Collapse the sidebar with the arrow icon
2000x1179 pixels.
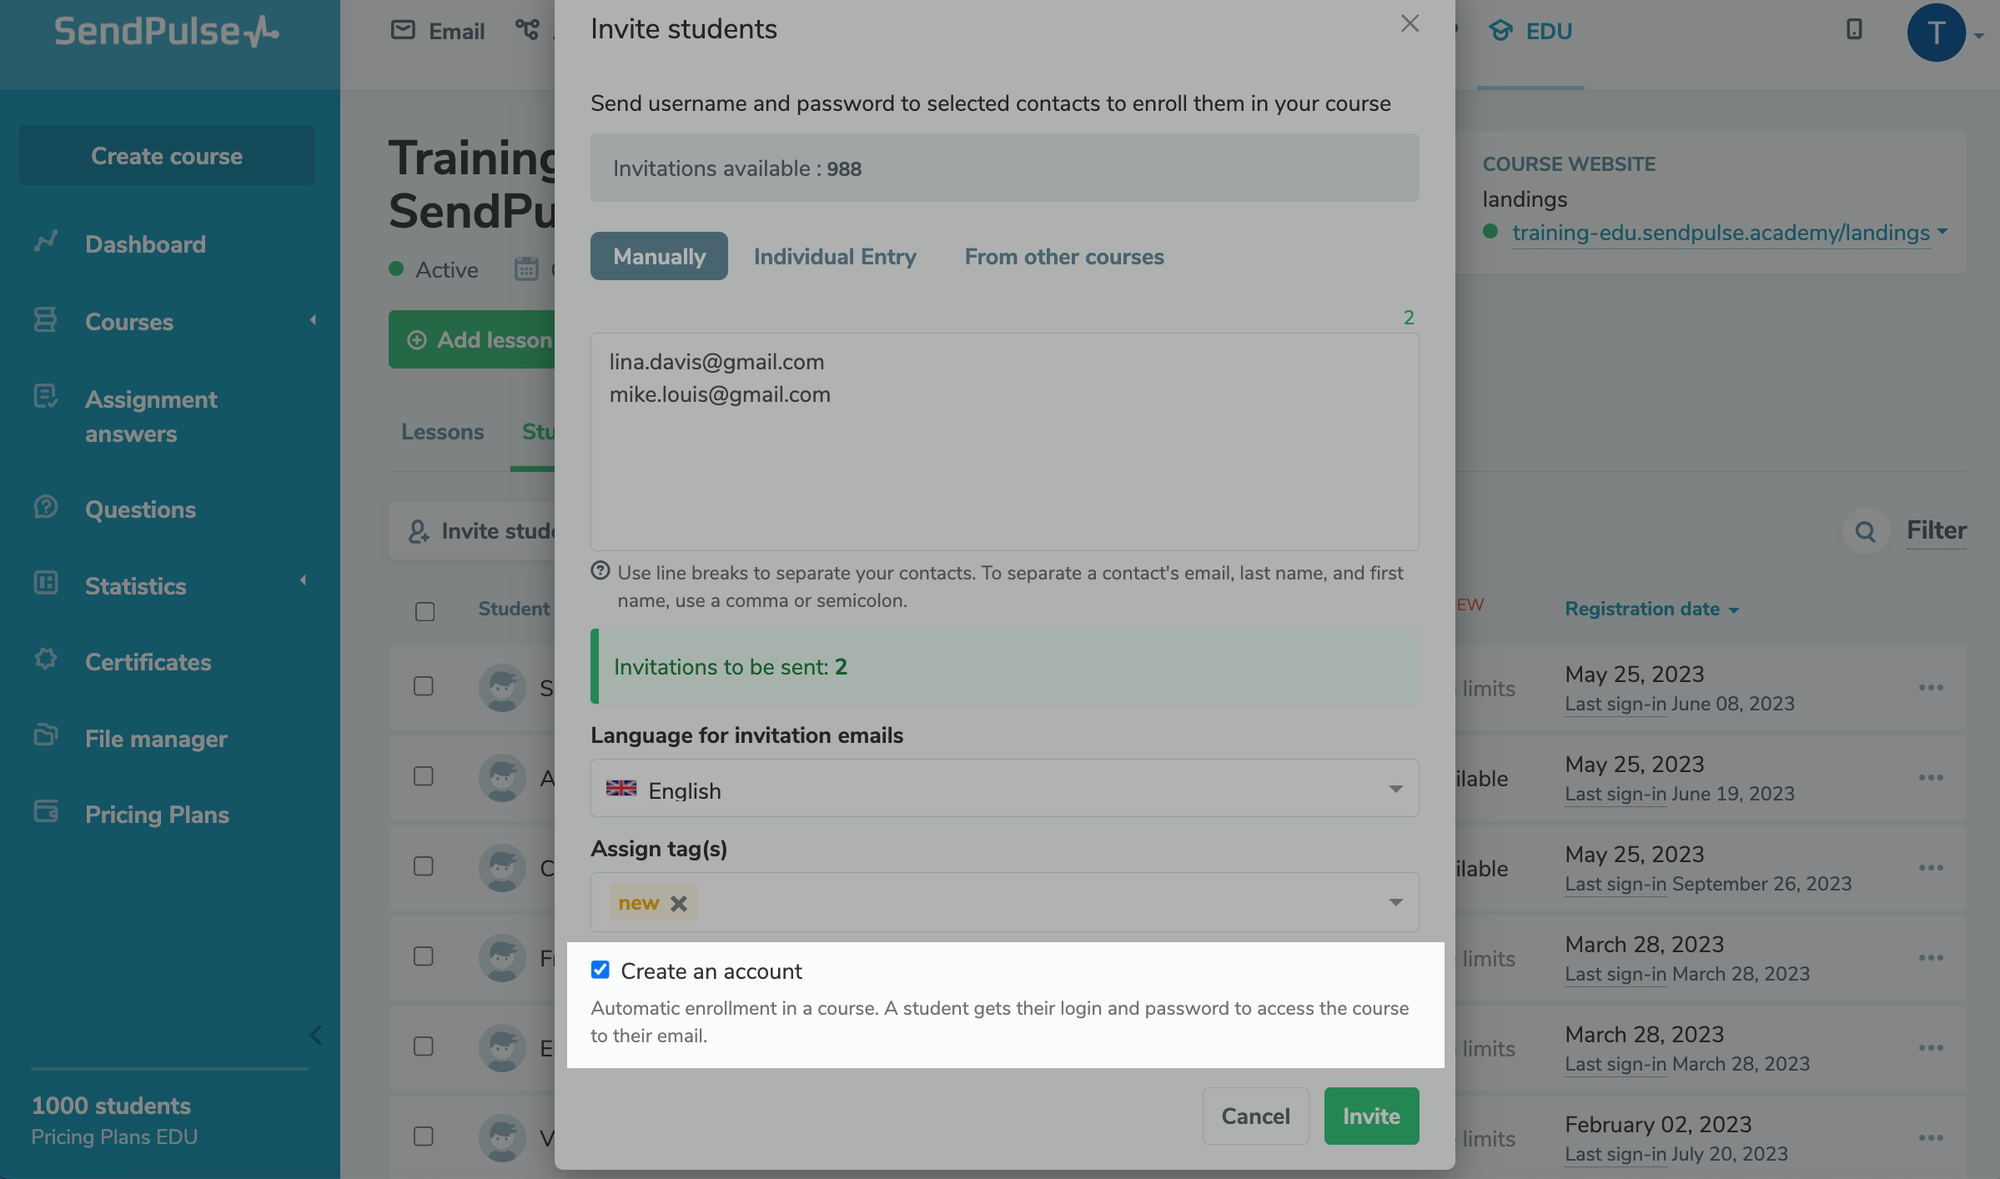pyautogui.click(x=315, y=1035)
